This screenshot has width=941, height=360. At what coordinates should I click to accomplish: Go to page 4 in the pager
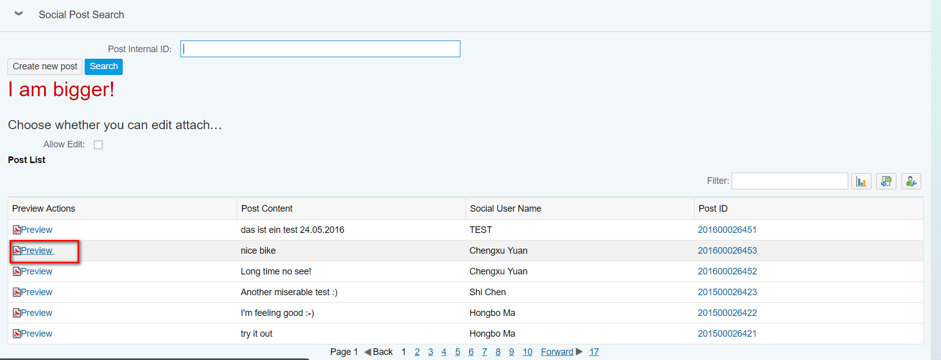444,352
